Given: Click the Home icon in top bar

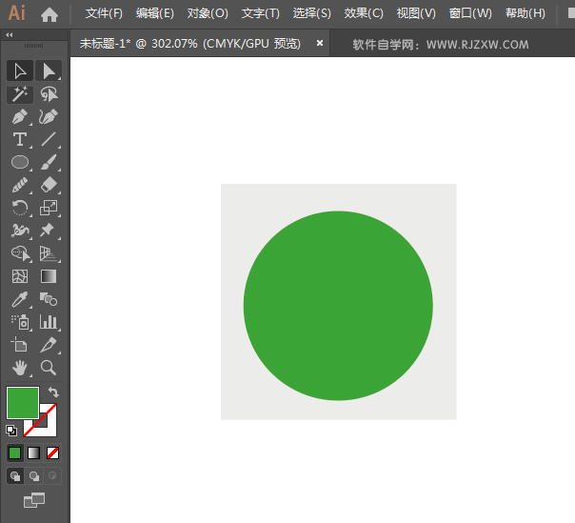Looking at the screenshot, I should 50,14.
